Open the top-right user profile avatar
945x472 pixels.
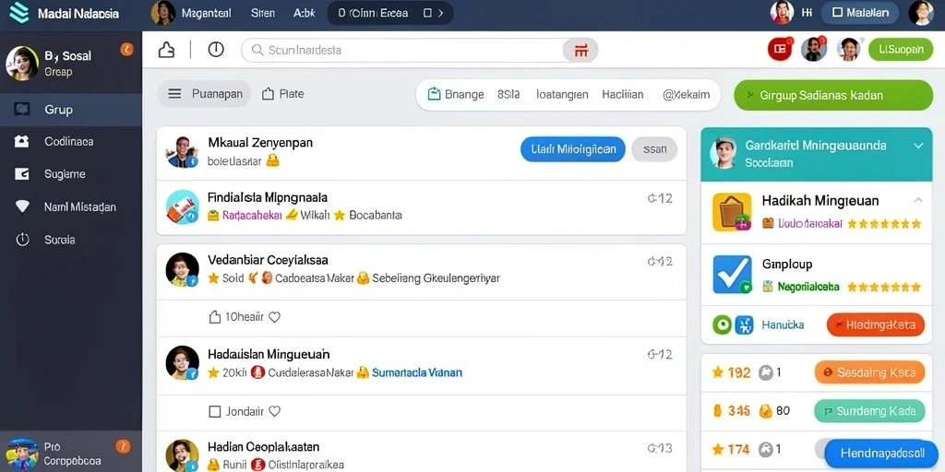(921, 12)
